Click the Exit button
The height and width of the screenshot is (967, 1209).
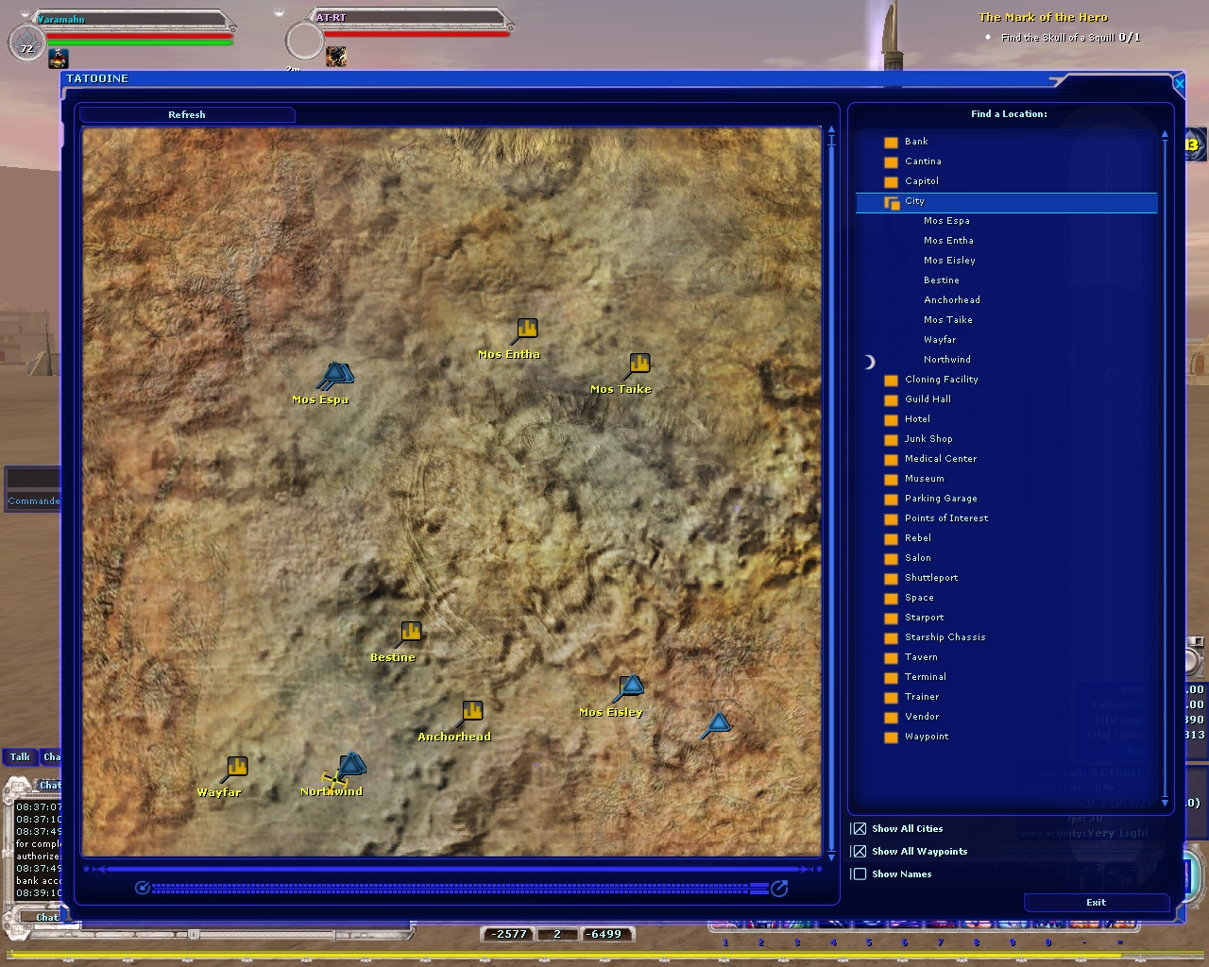(x=1096, y=903)
